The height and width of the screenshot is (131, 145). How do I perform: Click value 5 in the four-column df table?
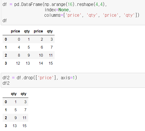29,47
